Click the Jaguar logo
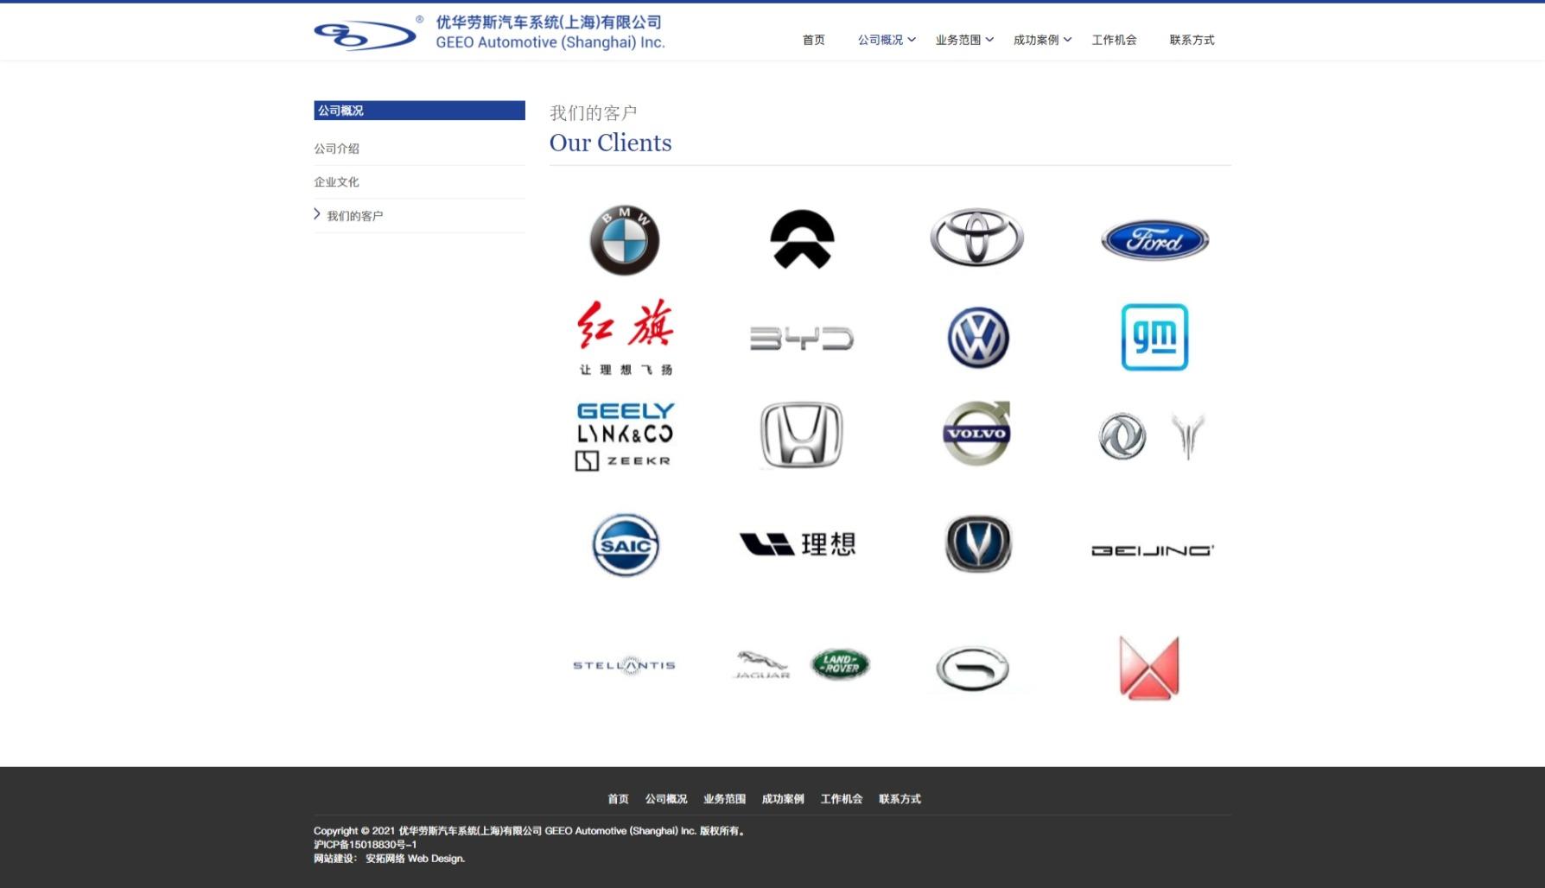The image size is (1545, 888). coord(761,664)
